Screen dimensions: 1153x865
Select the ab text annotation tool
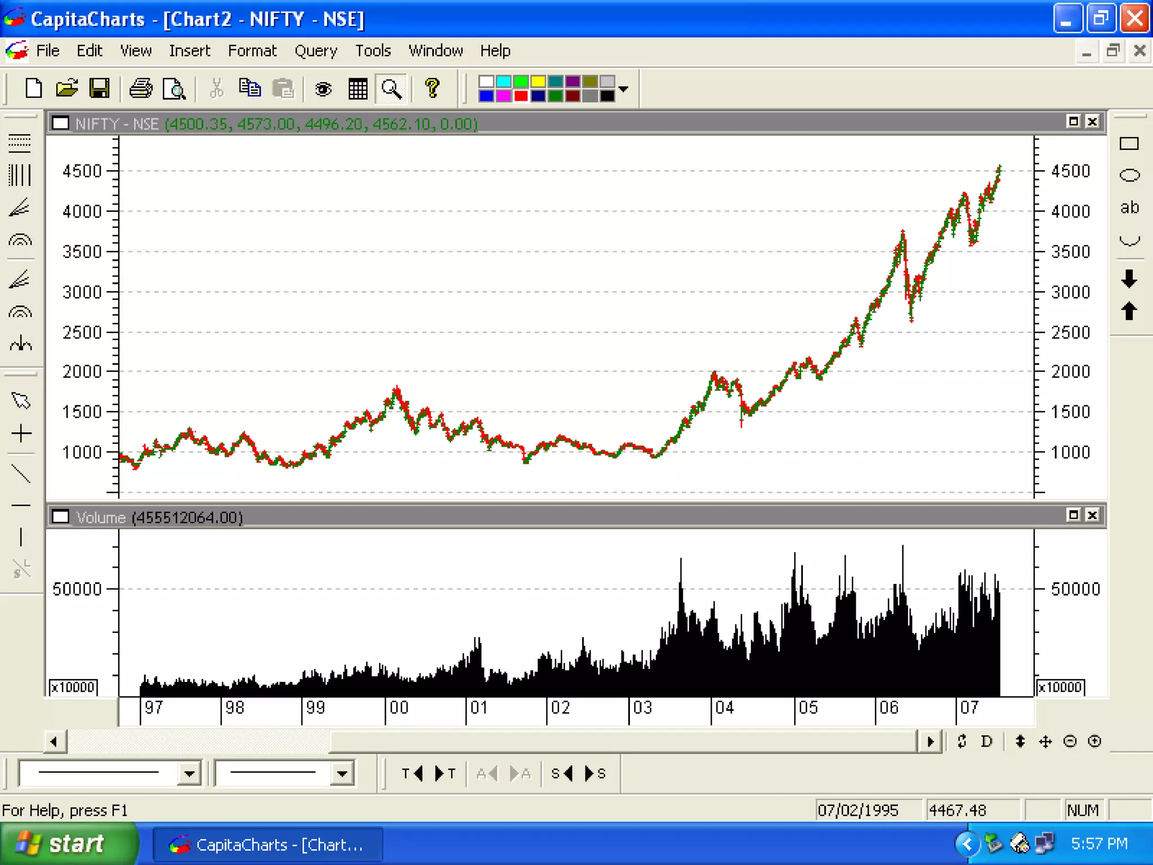tap(1129, 208)
